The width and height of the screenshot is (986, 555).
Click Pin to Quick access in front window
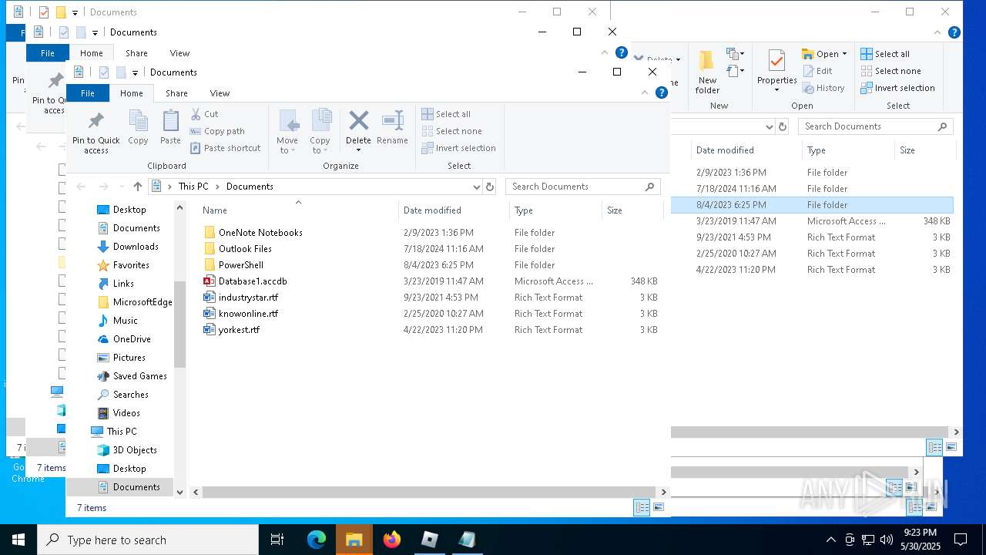pyautogui.click(x=96, y=132)
